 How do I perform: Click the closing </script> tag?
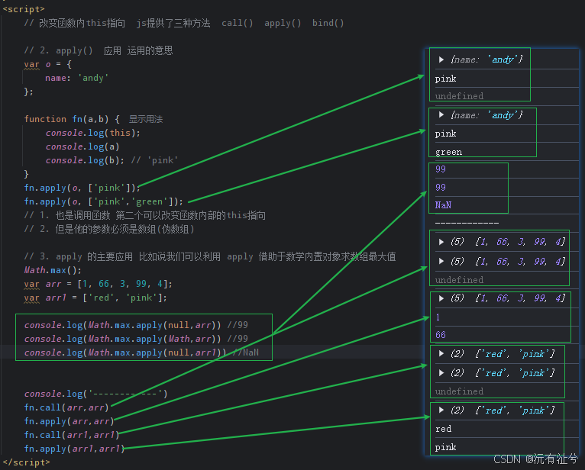coord(26,462)
